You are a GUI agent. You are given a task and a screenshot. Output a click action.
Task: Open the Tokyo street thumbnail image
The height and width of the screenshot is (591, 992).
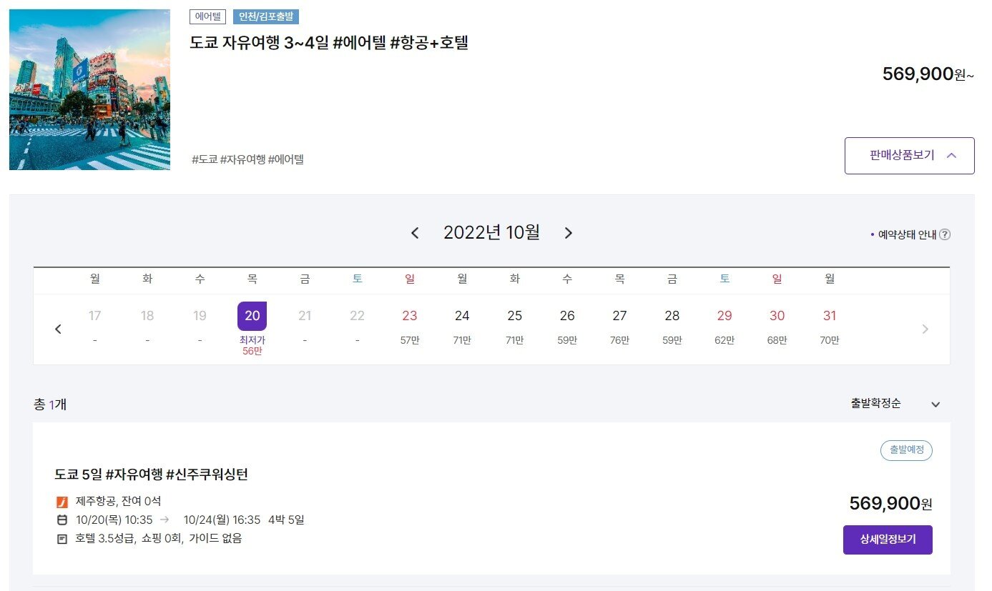point(90,90)
